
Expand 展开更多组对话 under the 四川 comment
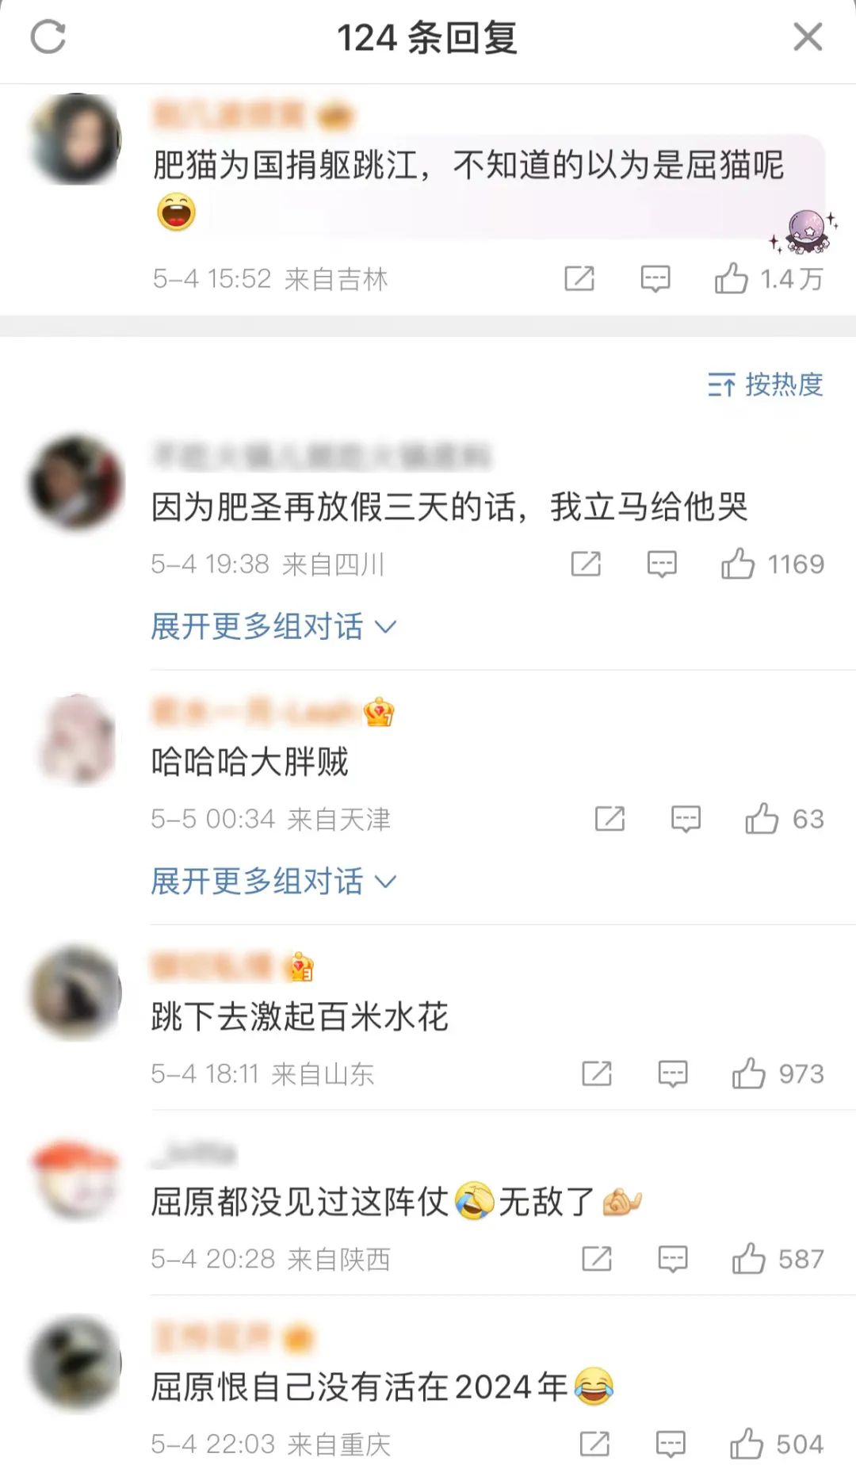tap(273, 626)
